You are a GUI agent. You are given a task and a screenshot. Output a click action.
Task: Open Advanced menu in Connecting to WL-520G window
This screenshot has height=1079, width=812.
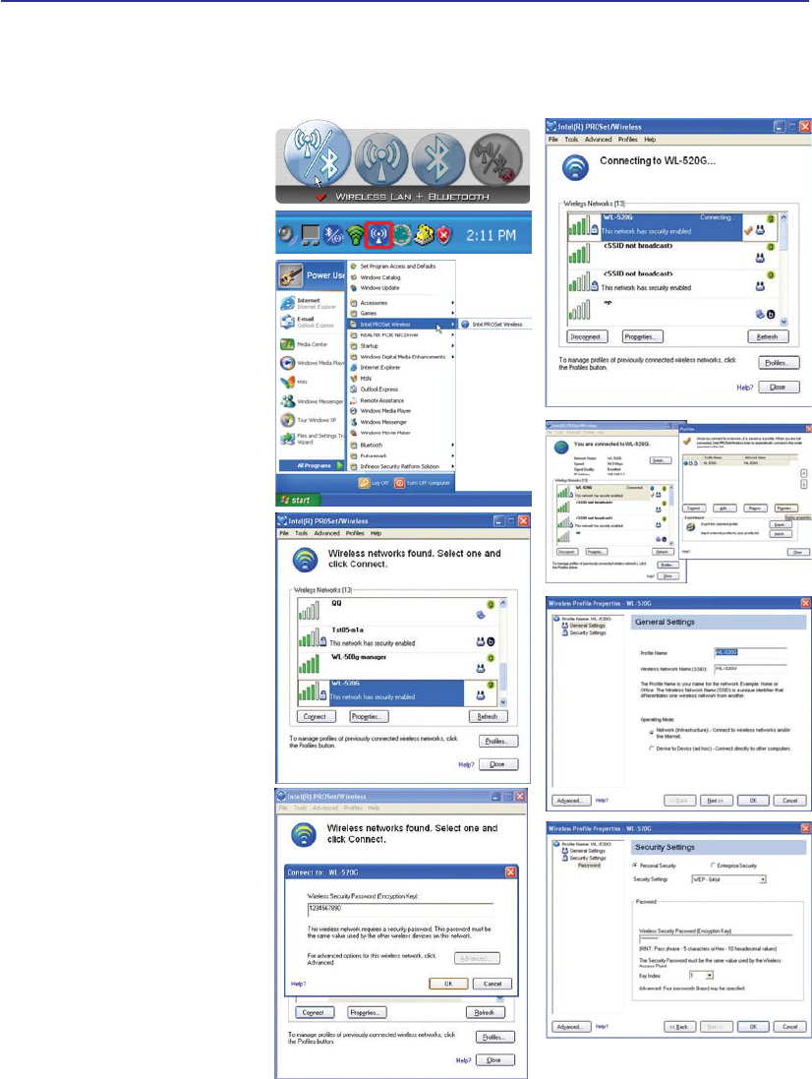(x=598, y=140)
